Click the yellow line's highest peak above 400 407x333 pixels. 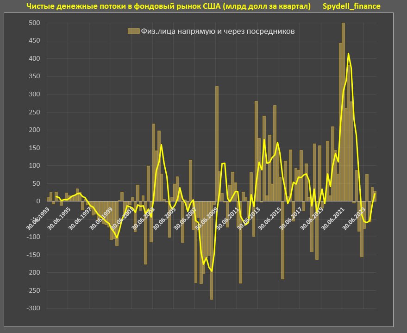(348, 54)
